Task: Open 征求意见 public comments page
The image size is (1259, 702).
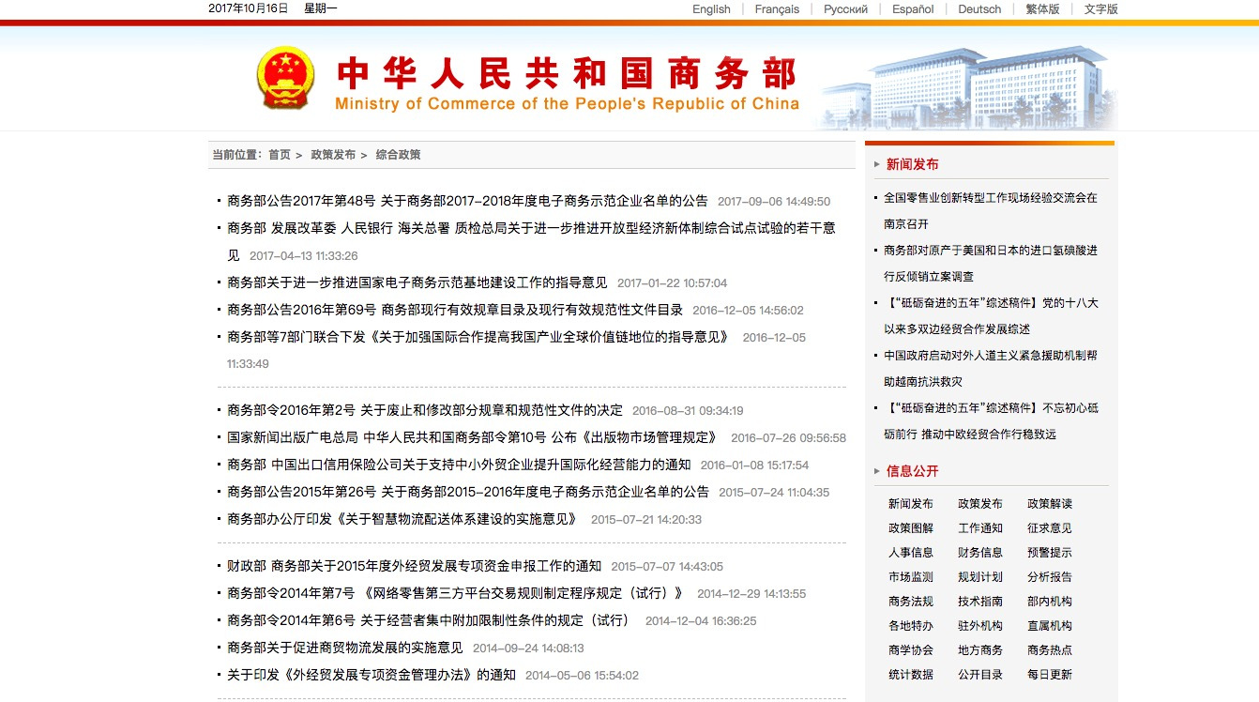Action: point(1049,527)
